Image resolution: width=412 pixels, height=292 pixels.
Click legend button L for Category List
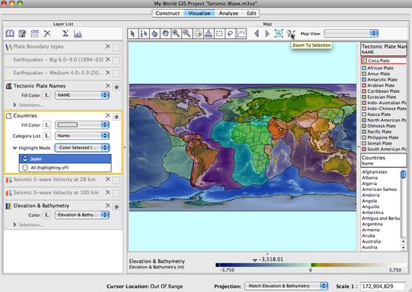46,136
